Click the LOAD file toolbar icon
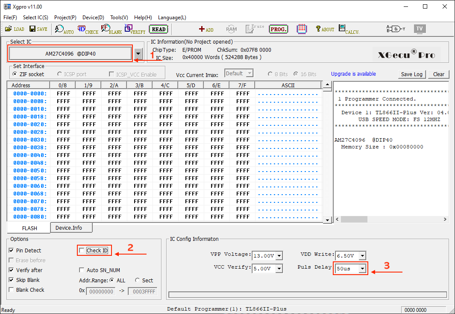The width and height of the screenshot is (455, 314). pyautogui.click(x=15, y=29)
